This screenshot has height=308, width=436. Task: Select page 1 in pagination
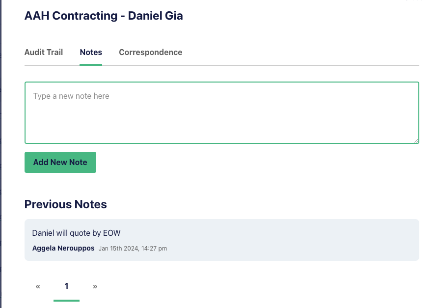(66, 286)
